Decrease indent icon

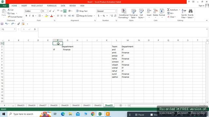pyautogui.click(x=70, y=16)
